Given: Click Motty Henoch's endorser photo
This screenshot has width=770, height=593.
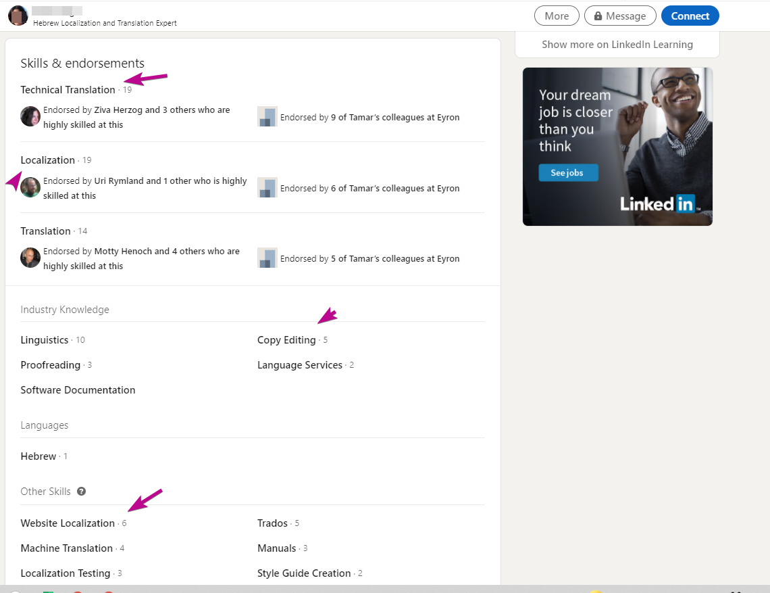Looking at the screenshot, I should pyautogui.click(x=30, y=258).
